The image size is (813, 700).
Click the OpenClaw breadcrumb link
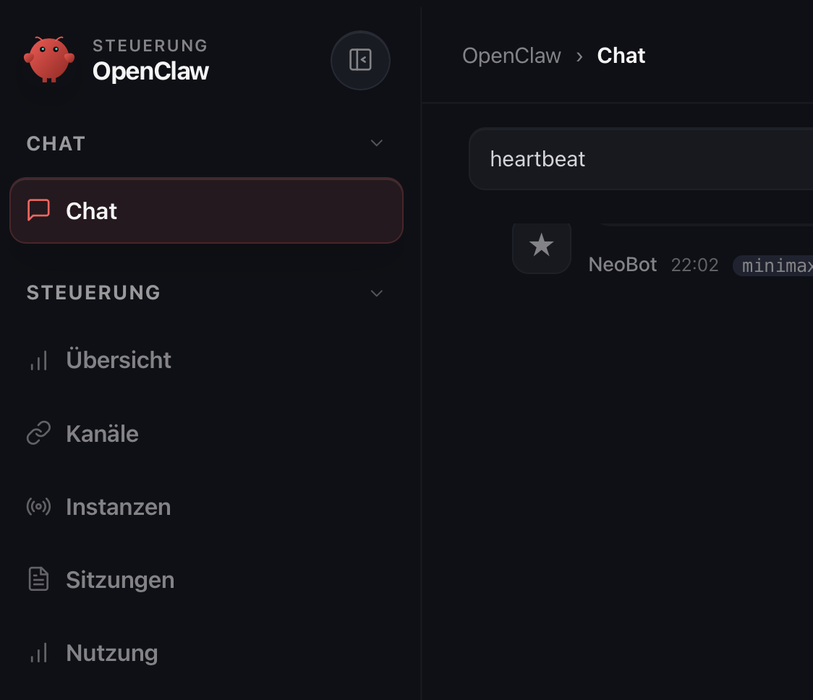511,56
